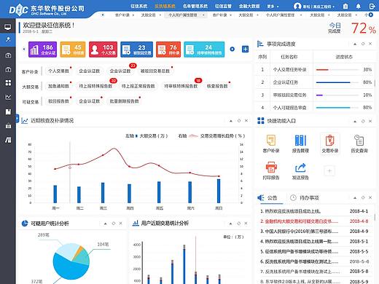Viewport: 379px width, 284px height.
Task: Click the blue plus button after the tiles
Action: pyautogui.click(x=246, y=49)
